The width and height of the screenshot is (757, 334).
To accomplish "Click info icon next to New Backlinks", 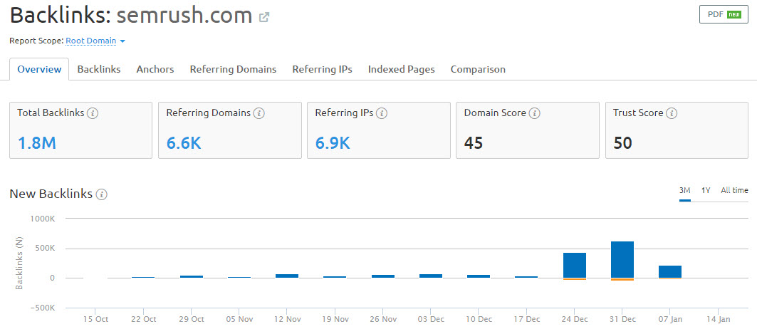I will (x=101, y=194).
